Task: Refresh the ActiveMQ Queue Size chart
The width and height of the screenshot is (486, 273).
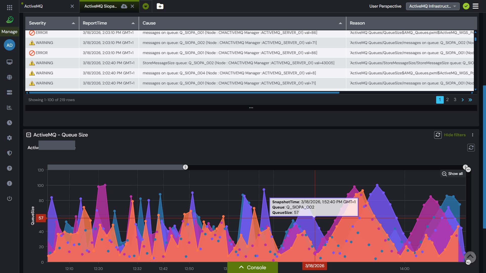Action: click(438, 135)
